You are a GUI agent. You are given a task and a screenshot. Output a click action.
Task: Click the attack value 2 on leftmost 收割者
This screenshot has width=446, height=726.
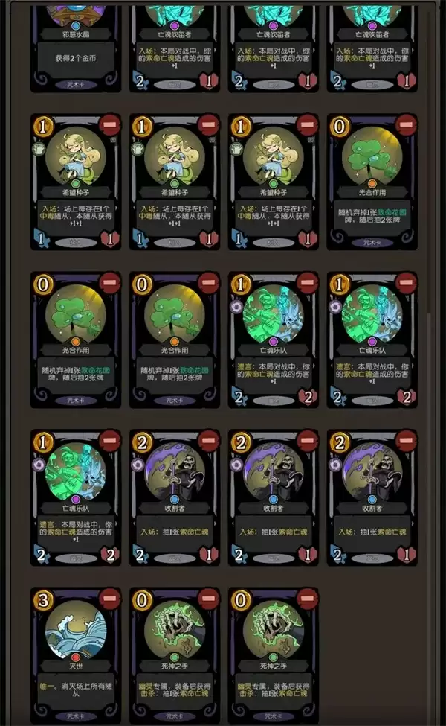[140, 554]
